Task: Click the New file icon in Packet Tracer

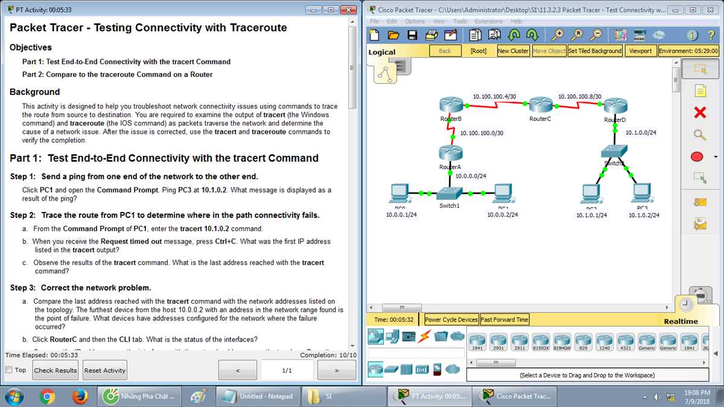Action: [375, 35]
